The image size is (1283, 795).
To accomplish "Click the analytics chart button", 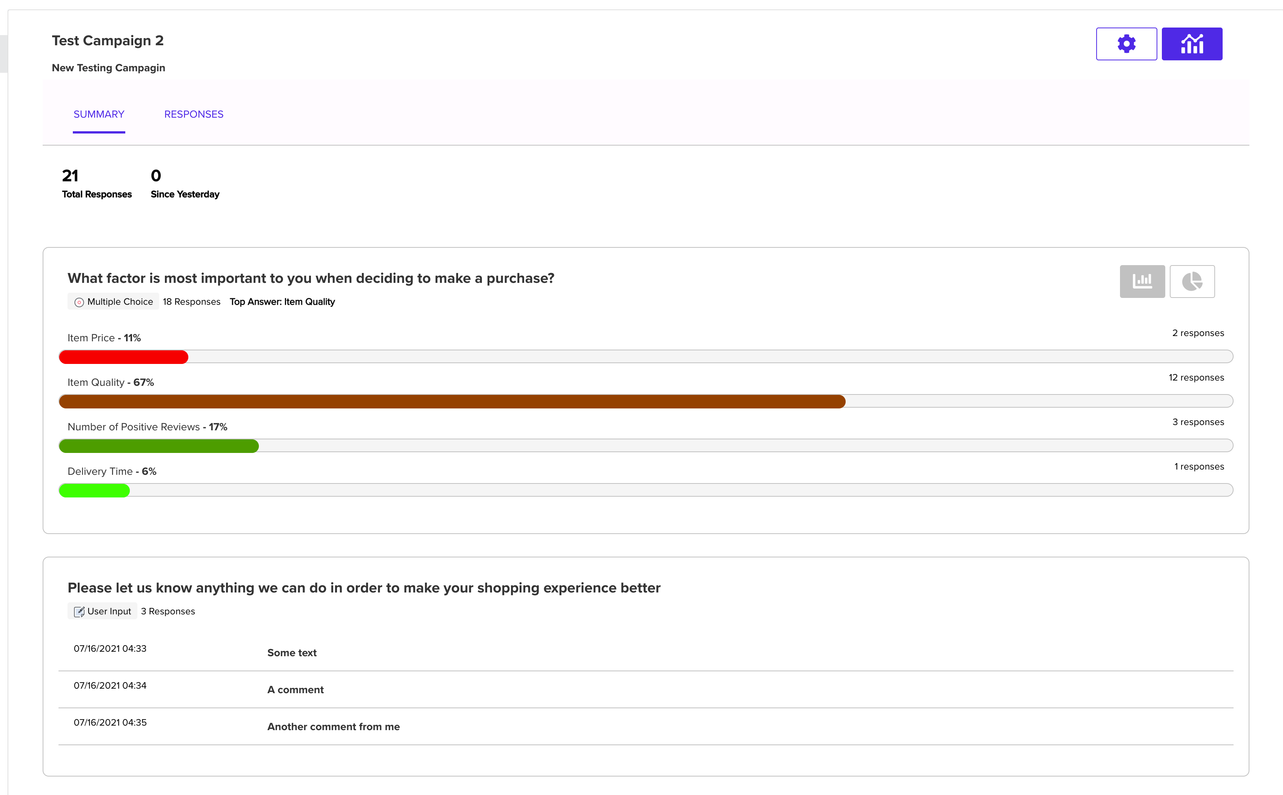I will coord(1191,44).
